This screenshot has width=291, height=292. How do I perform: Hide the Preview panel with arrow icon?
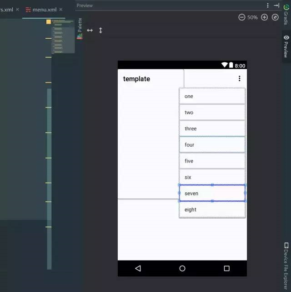(x=276, y=5)
